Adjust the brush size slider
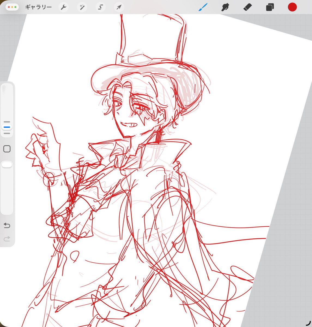This screenshot has width=312, height=327. [x=7, y=127]
